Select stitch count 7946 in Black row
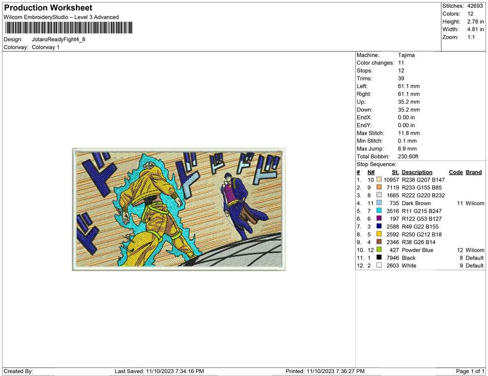 [393, 258]
